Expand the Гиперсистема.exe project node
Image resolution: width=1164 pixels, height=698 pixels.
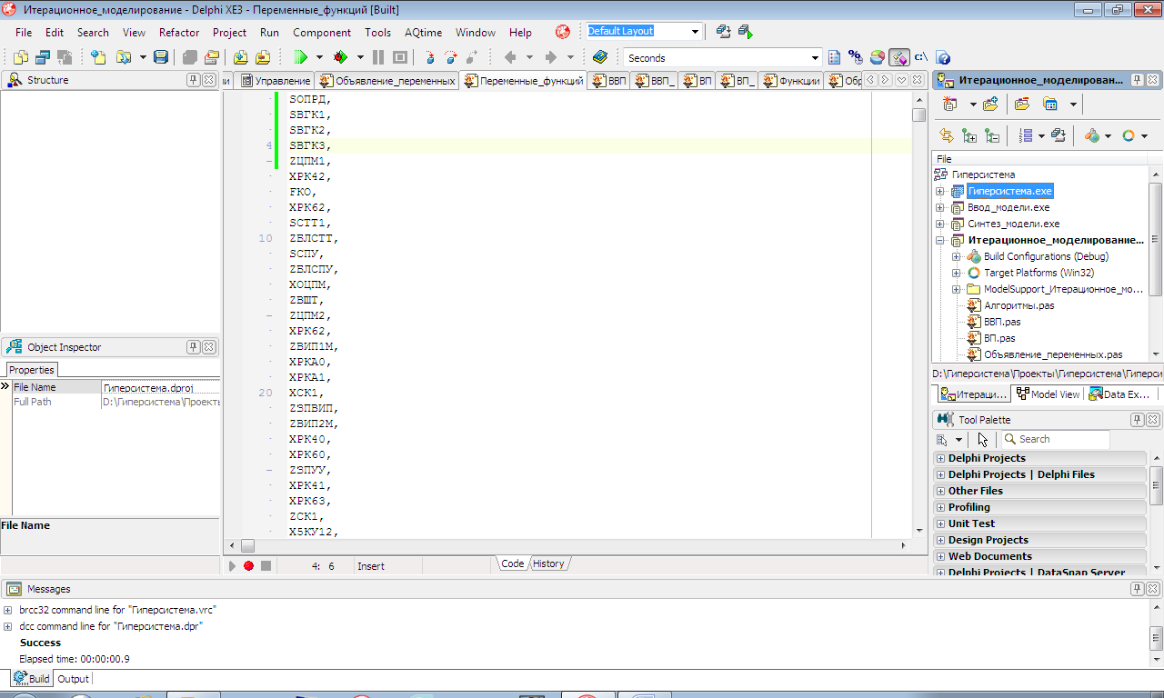pos(940,192)
